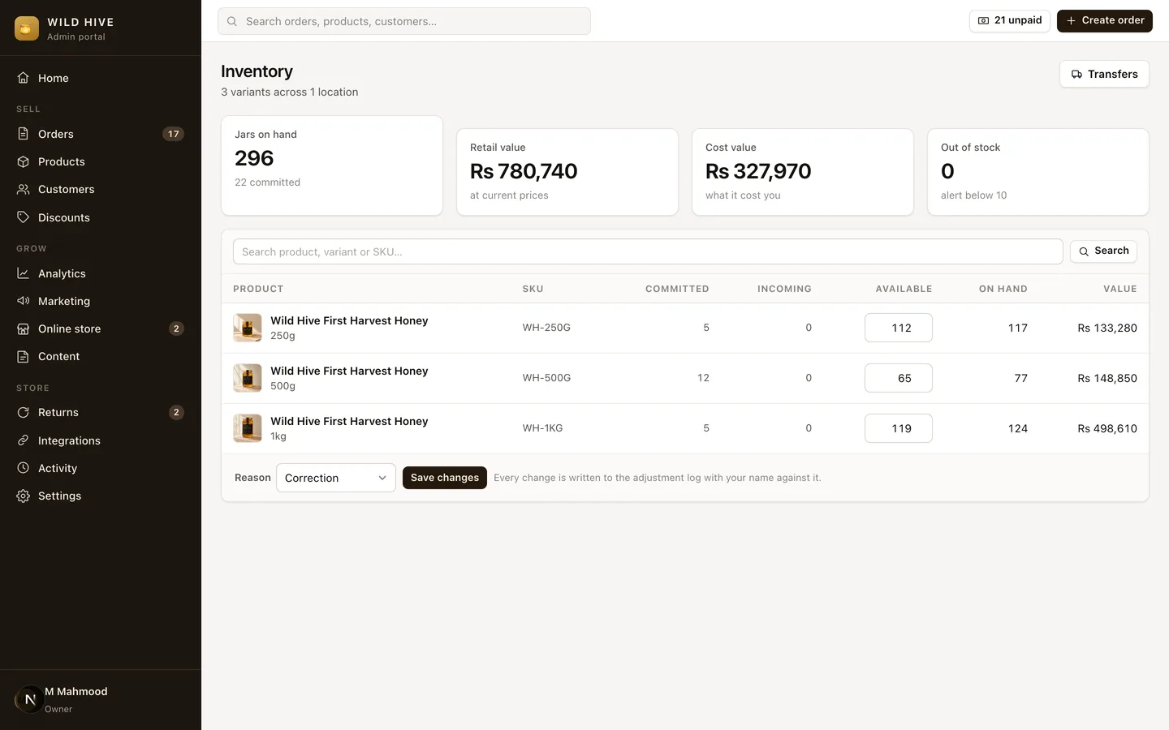The height and width of the screenshot is (730, 1169).
Task: Open Discounts from the sidebar
Action: [101, 217]
